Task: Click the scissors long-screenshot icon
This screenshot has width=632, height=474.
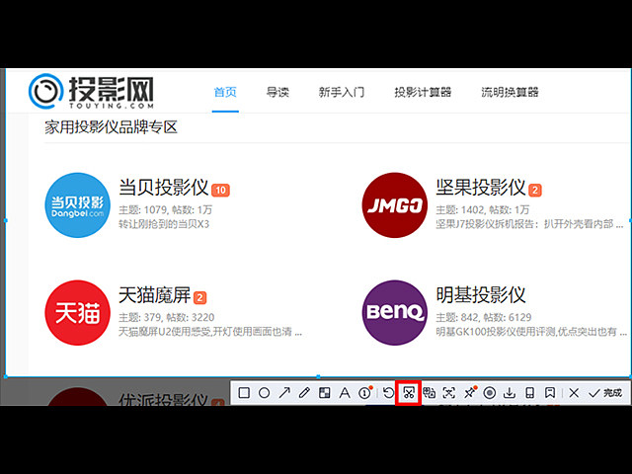Action: pyautogui.click(x=409, y=393)
